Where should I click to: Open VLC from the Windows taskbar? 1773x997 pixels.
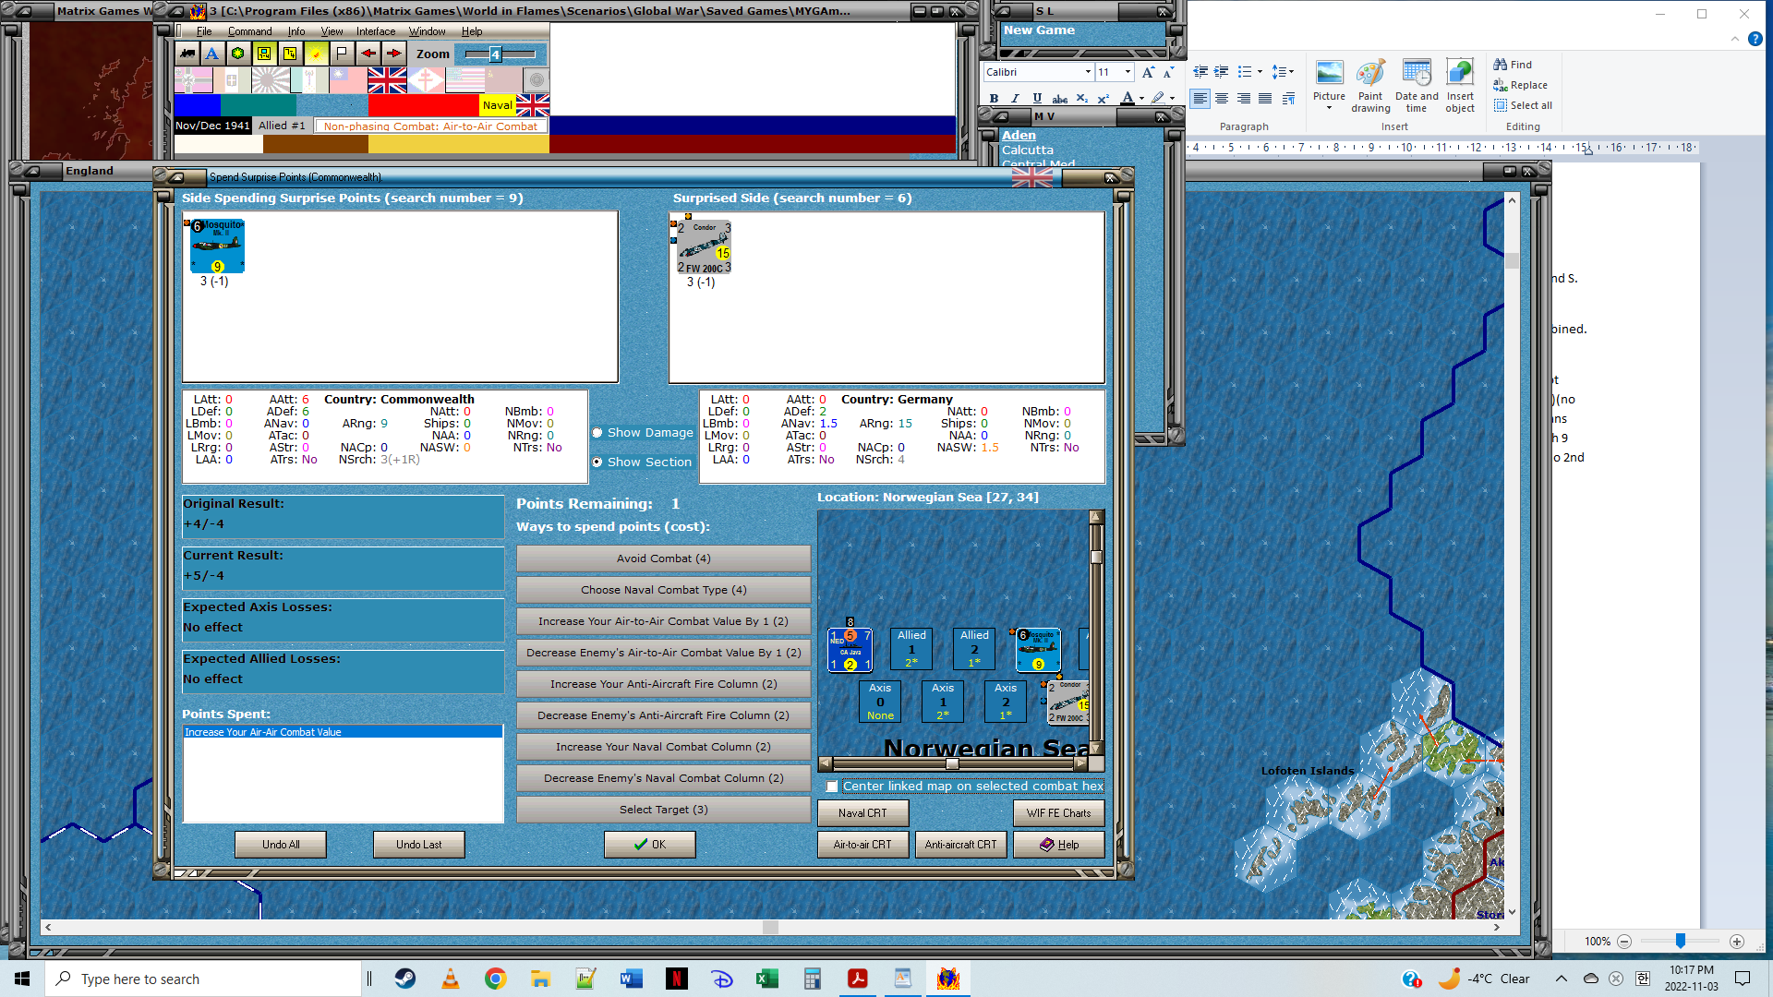tap(451, 979)
